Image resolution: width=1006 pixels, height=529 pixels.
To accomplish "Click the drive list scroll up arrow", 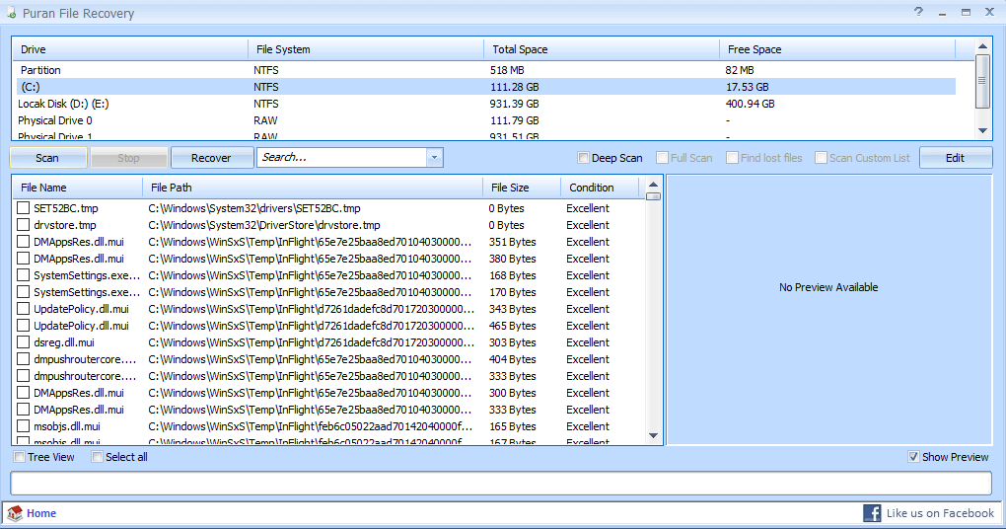I will pos(982,46).
